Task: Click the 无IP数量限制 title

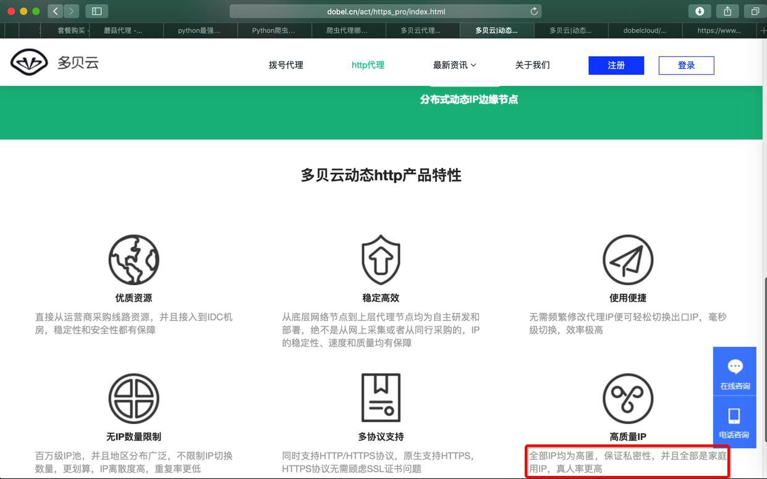Action: click(133, 436)
